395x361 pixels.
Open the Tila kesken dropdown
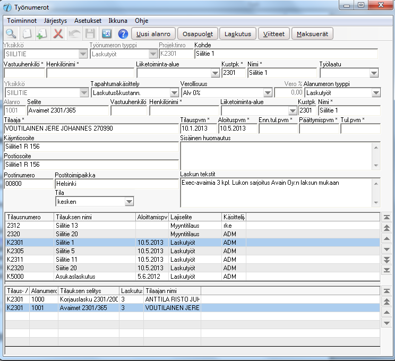pos(129,202)
